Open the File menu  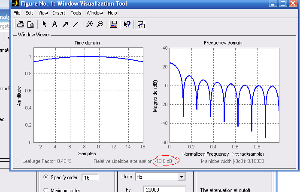[17, 13]
